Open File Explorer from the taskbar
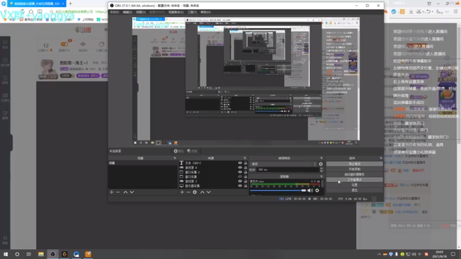Viewport: 461px width, 259px height. [x=41, y=254]
